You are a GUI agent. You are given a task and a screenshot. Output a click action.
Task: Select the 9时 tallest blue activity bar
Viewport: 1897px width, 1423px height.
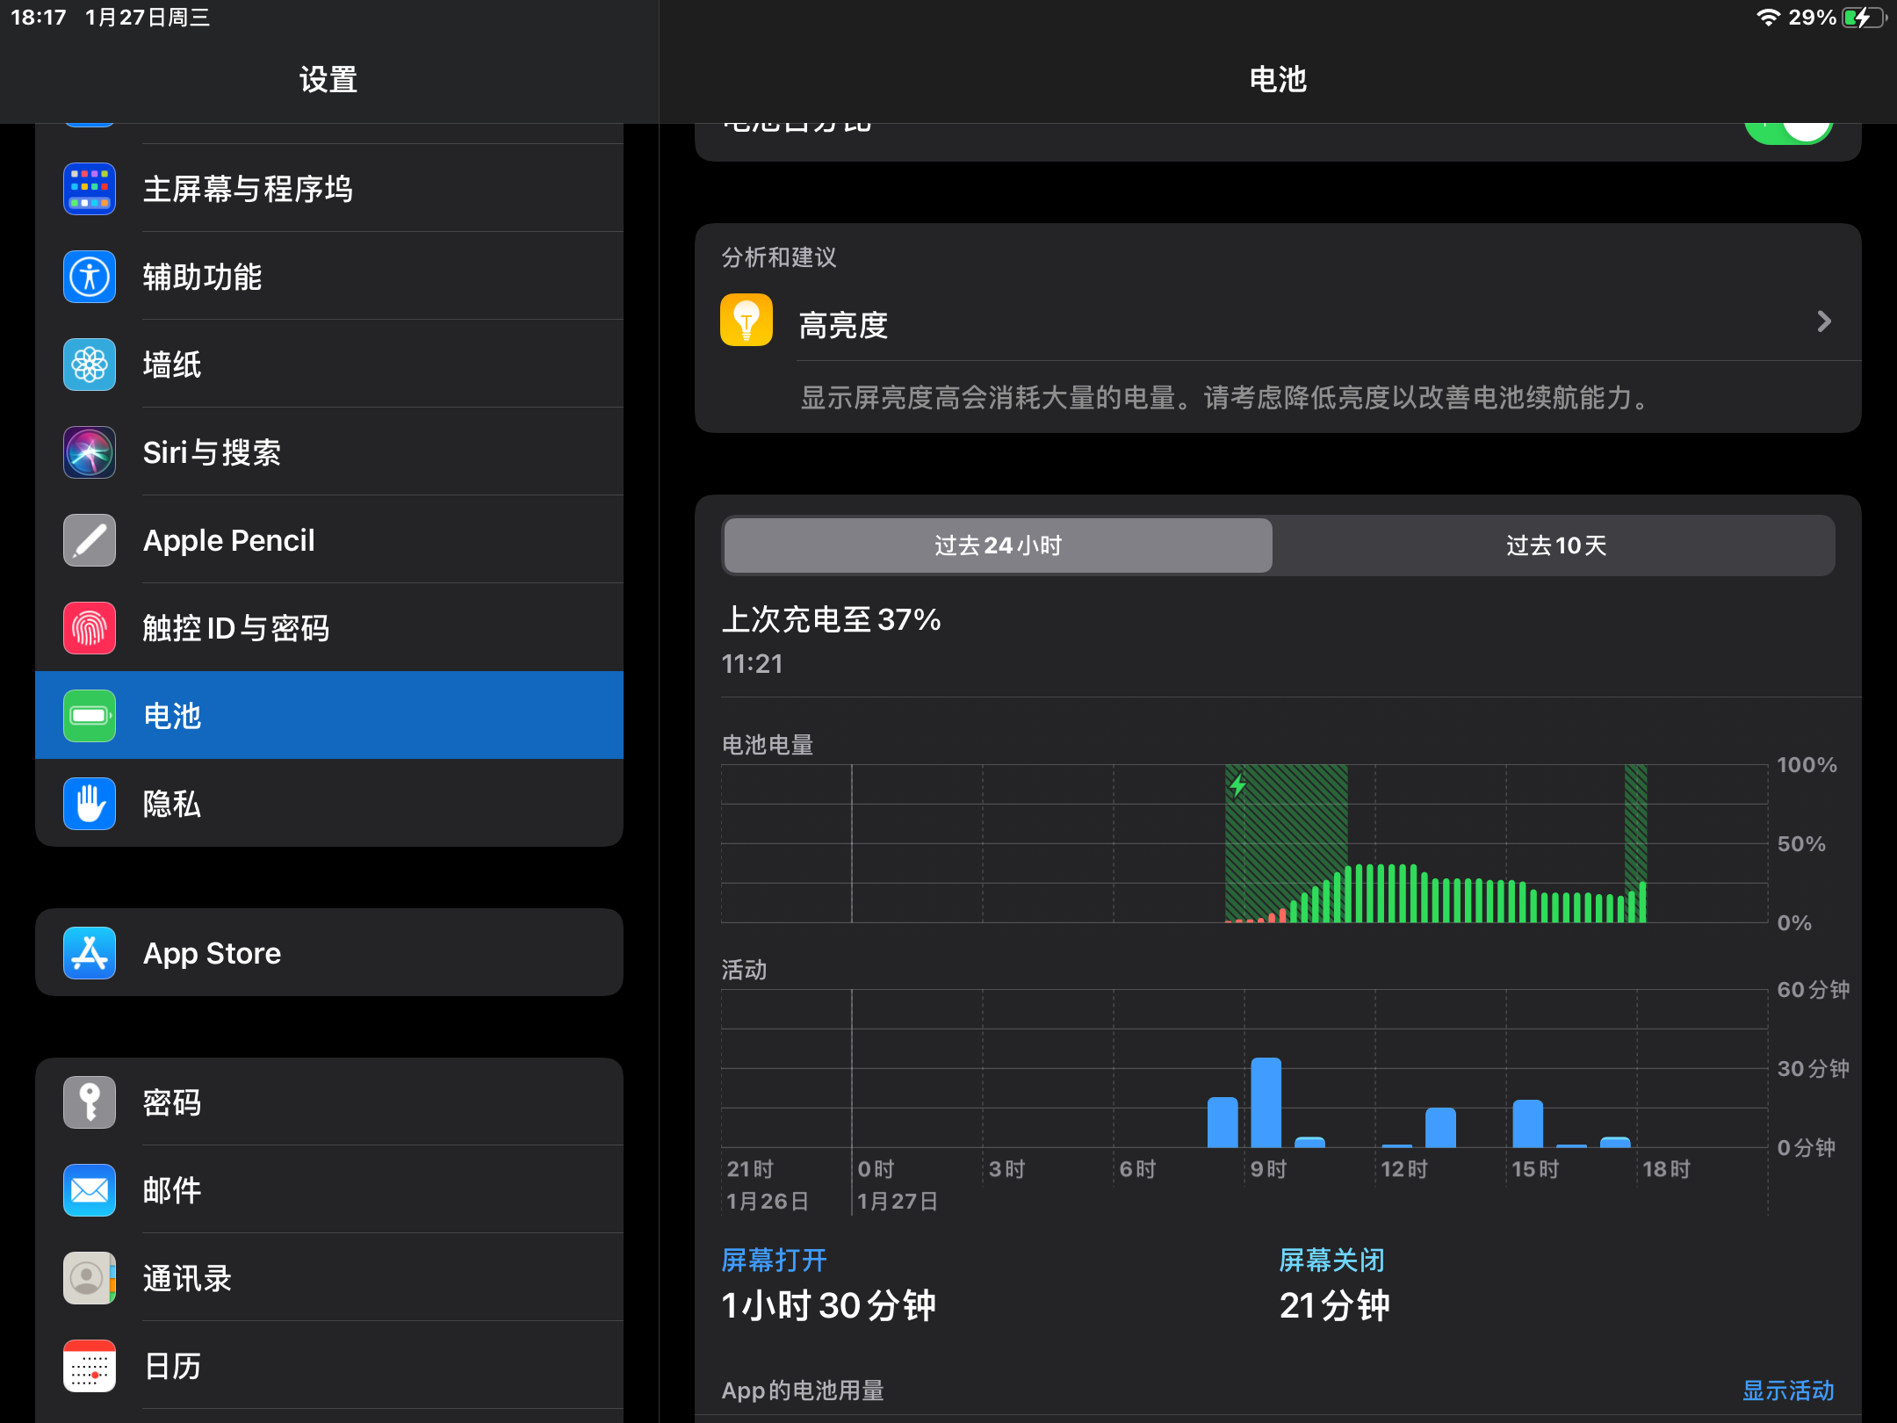click(1266, 1103)
